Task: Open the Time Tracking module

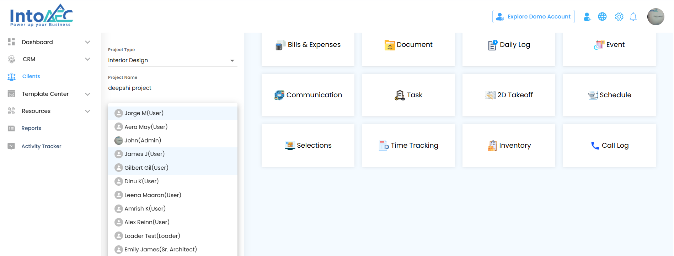Action: point(408,146)
